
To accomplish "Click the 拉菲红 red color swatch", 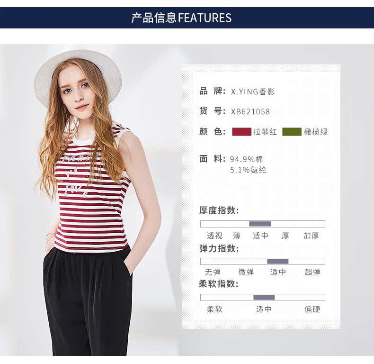I will pos(241,132).
